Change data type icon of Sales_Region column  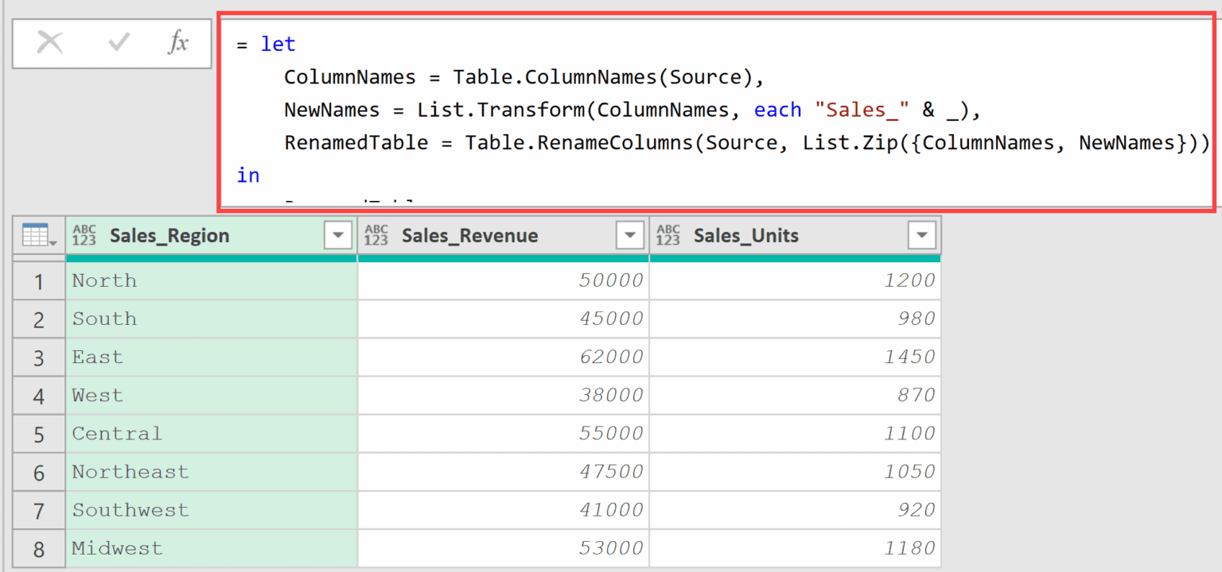pyautogui.click(x=84, y=235)
